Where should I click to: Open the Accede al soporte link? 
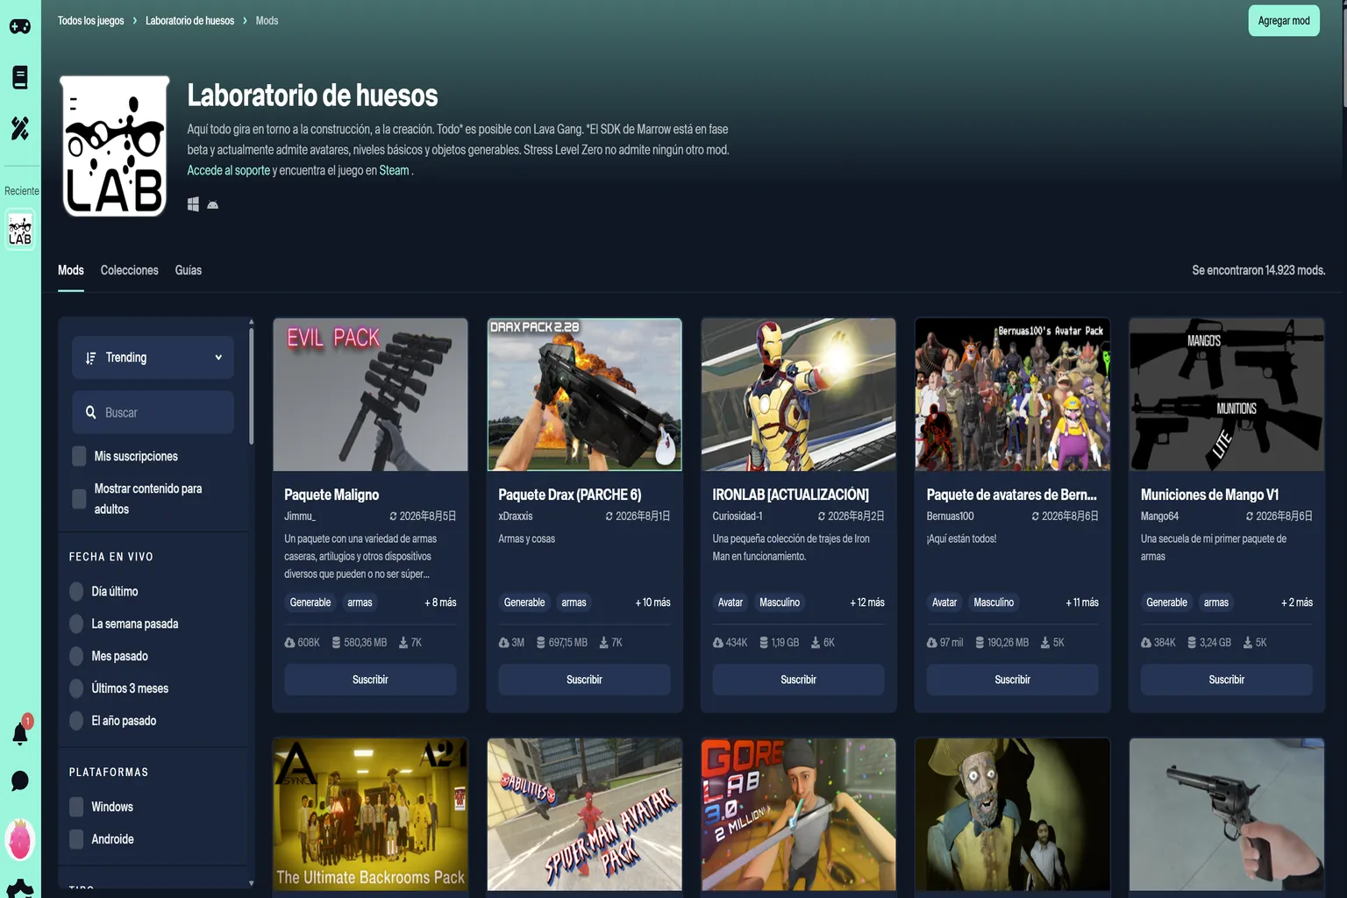pyautogui.click(x=228, y=170)
